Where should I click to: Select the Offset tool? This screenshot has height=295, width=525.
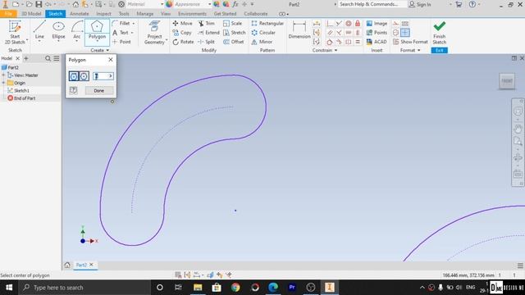[x=233, y=42]
